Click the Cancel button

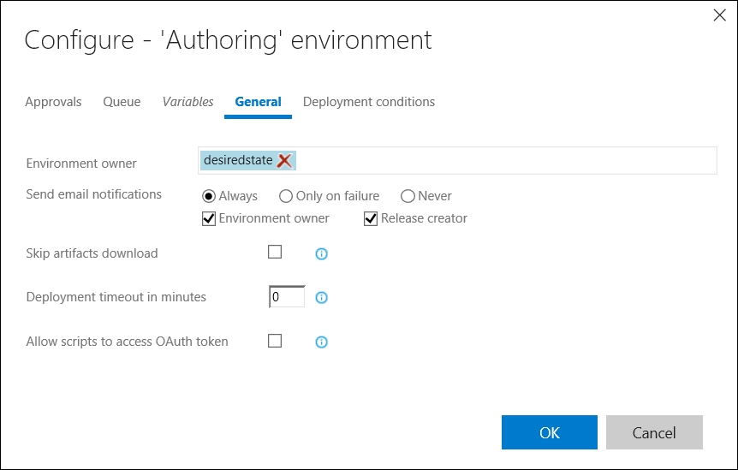click(654, 432)
